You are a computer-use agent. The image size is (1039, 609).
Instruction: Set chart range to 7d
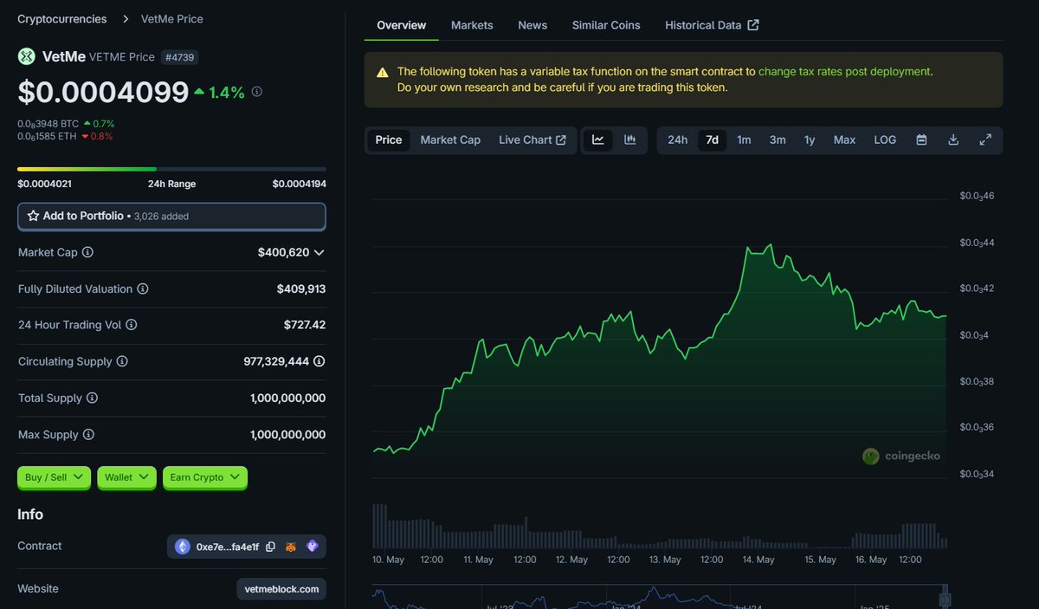712,139
